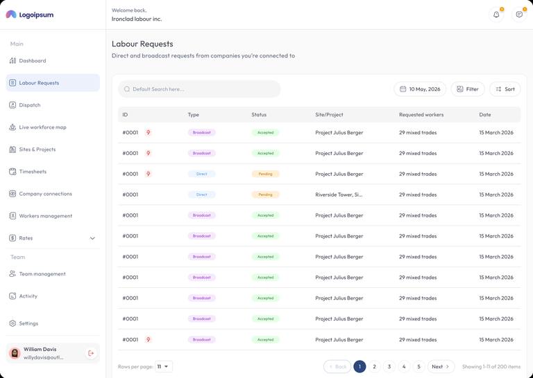Click Pending badge in Riverside Tower row
This screenshot has height=378, width=533.
(x=266, y=195)
